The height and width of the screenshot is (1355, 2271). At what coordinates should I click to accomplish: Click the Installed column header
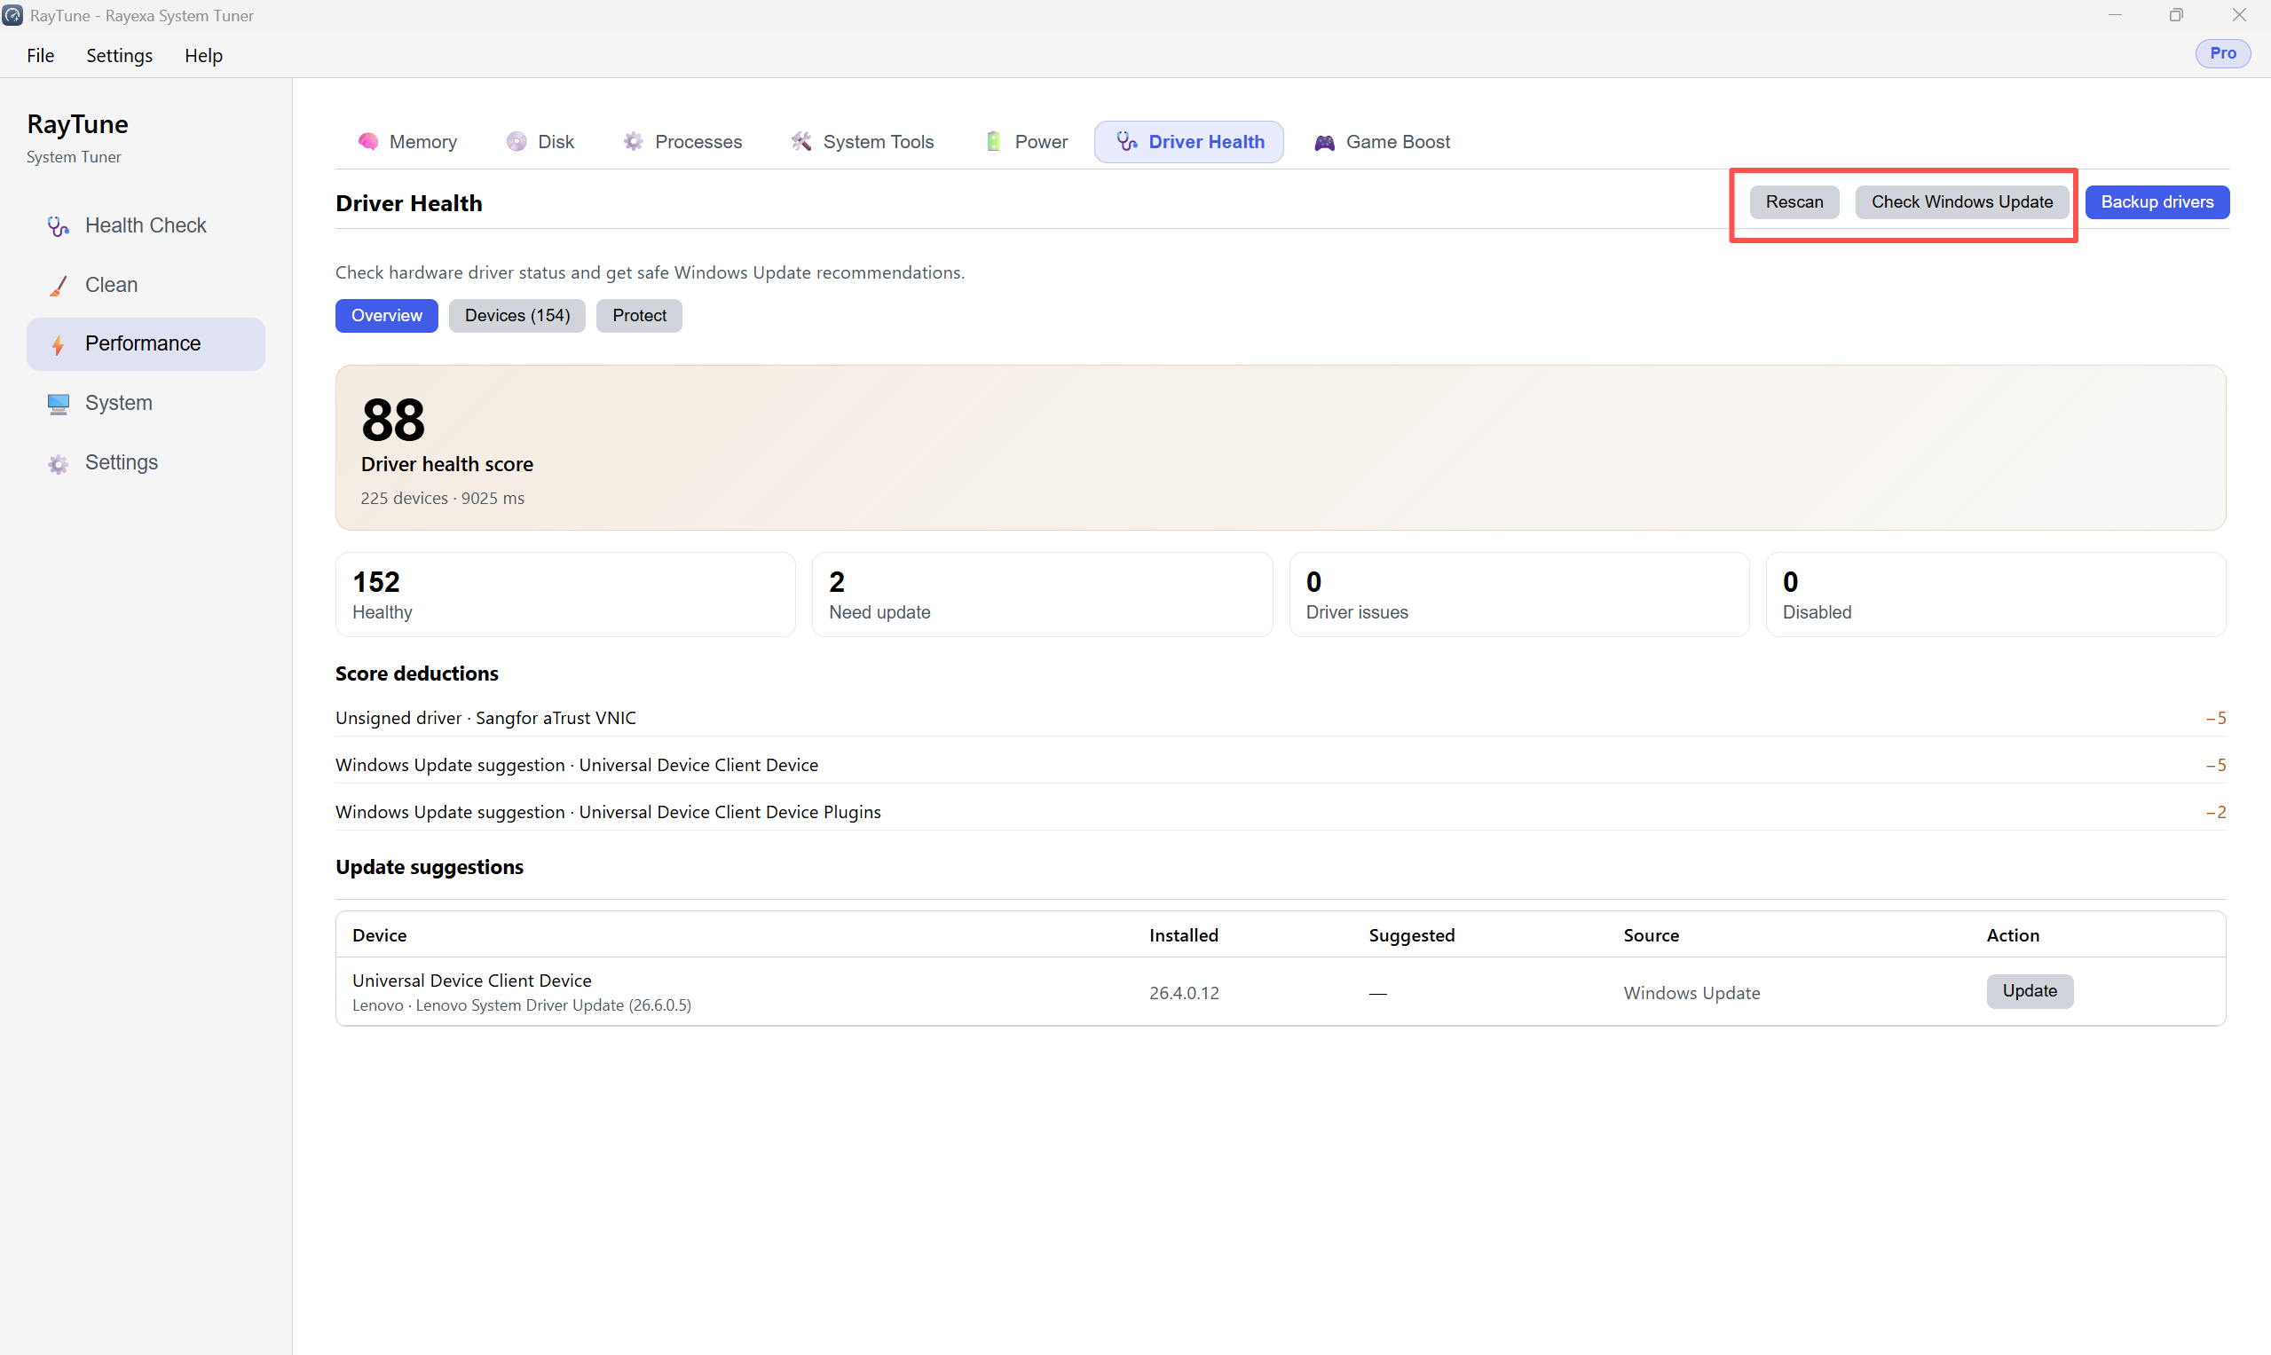(x=1184, y=936)
